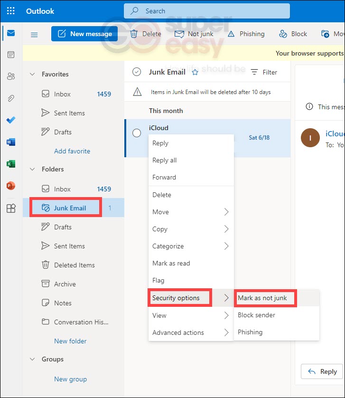The width and height of the screenshot is (345, 398).
Task: Open the Filter menu
Action: [264, 72]
